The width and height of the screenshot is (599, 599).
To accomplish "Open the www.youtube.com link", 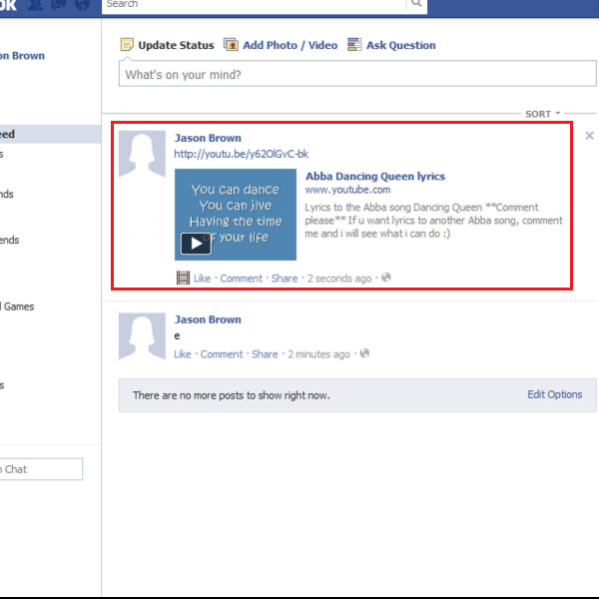I will pos(347,190).
